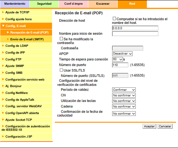Go to the Escanear tab
Screen dimensions: 178x148
click(x=103, y=4)
